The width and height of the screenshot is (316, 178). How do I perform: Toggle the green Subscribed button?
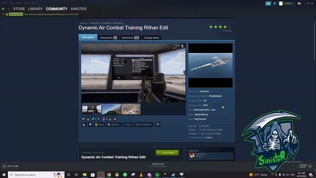coord(167,153)
